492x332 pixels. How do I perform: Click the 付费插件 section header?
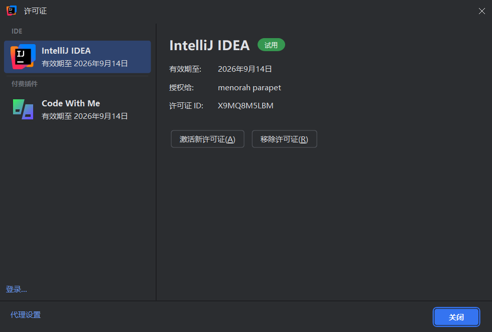25,84
